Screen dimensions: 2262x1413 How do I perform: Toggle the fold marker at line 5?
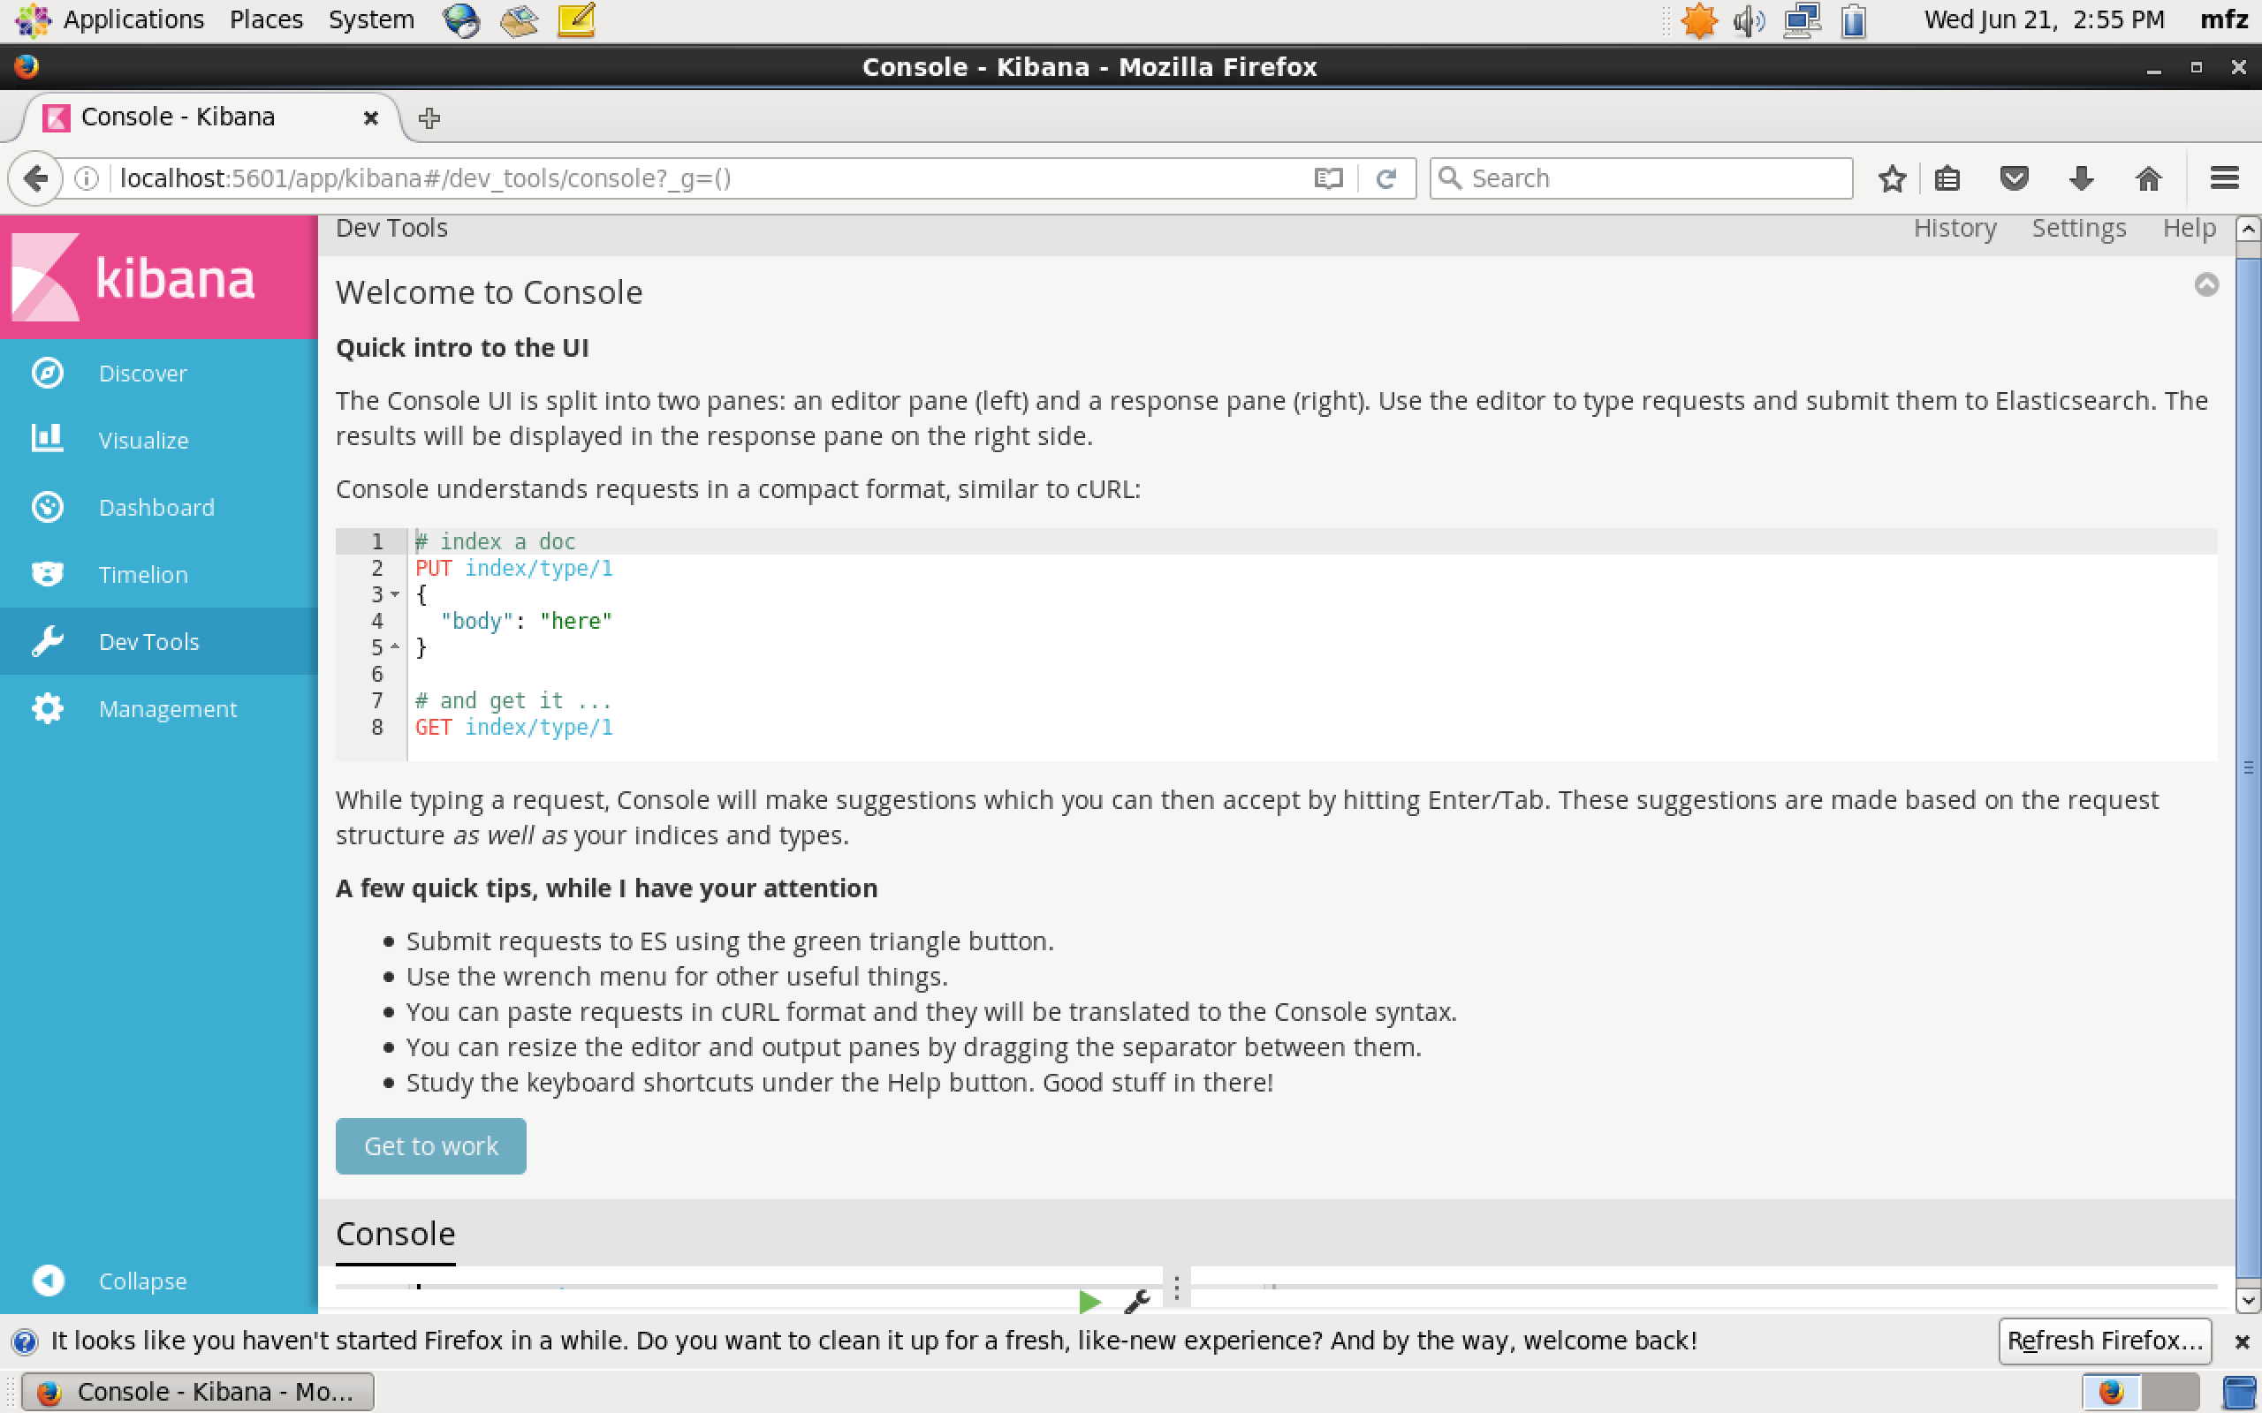(x=395, y=646)
